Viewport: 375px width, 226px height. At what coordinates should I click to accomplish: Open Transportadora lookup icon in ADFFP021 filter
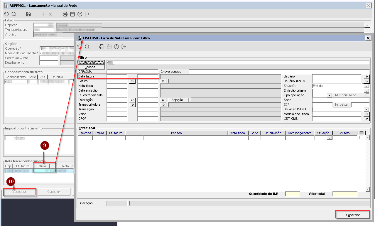pos(367,30)
